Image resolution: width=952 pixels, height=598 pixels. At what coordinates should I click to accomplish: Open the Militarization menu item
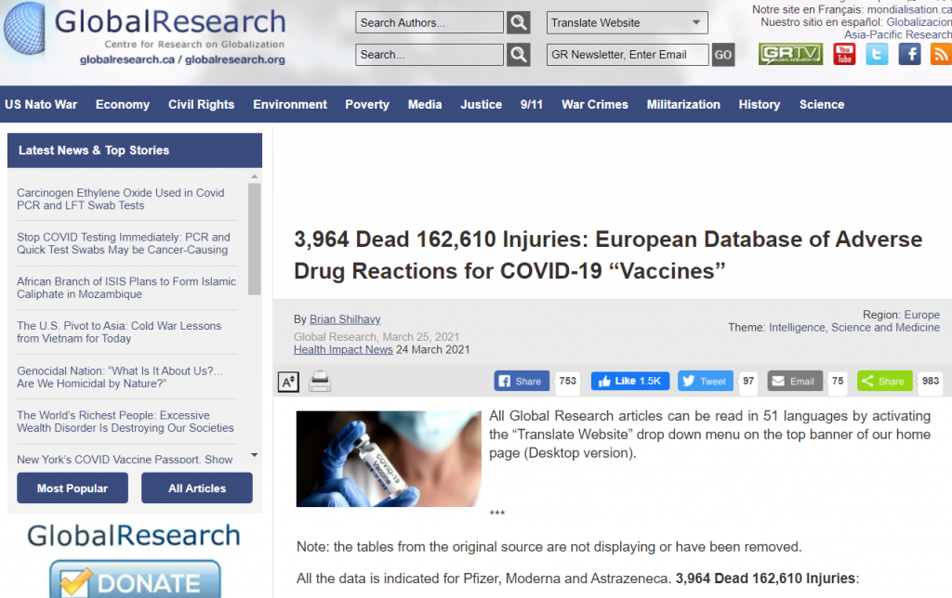click(683, 104)
